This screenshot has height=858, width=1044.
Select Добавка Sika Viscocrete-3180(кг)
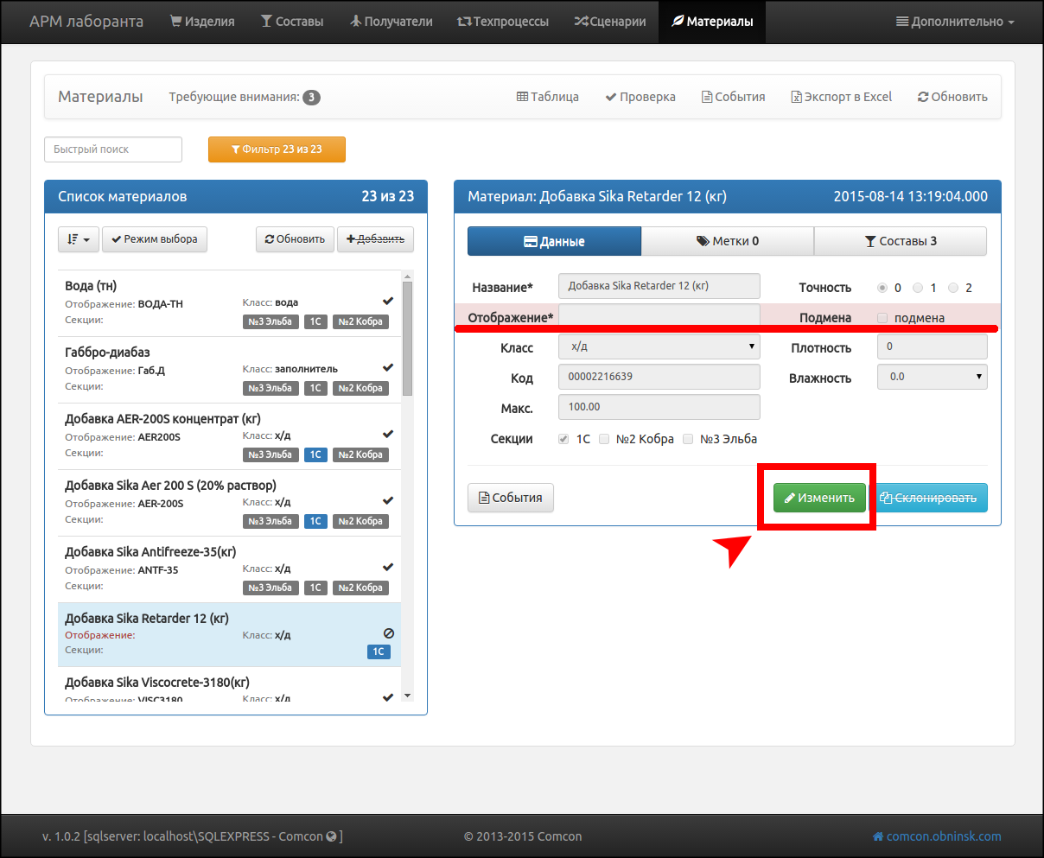tap(228, 684)
